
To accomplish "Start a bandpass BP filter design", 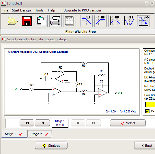I will click(115, 21).
